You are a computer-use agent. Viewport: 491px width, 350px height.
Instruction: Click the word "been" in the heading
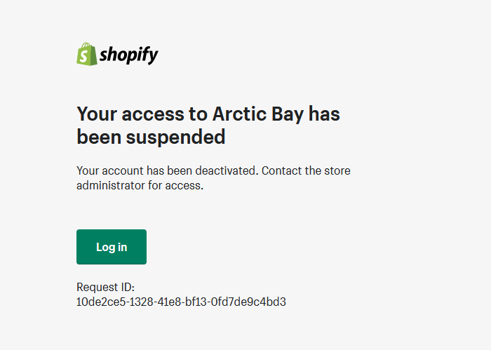tap(98, 137)
